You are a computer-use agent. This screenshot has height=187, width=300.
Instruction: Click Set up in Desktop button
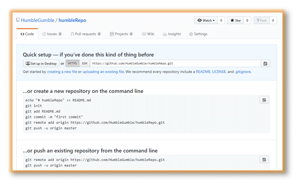point(41,64)
